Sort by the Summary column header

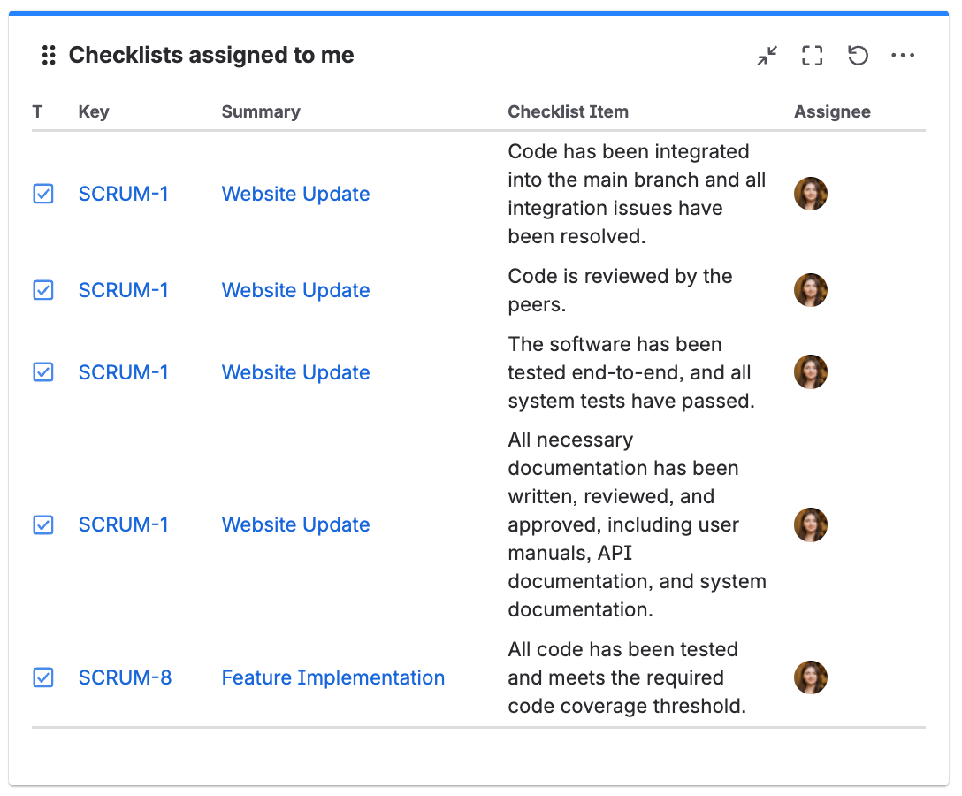[x=261, y=111]
